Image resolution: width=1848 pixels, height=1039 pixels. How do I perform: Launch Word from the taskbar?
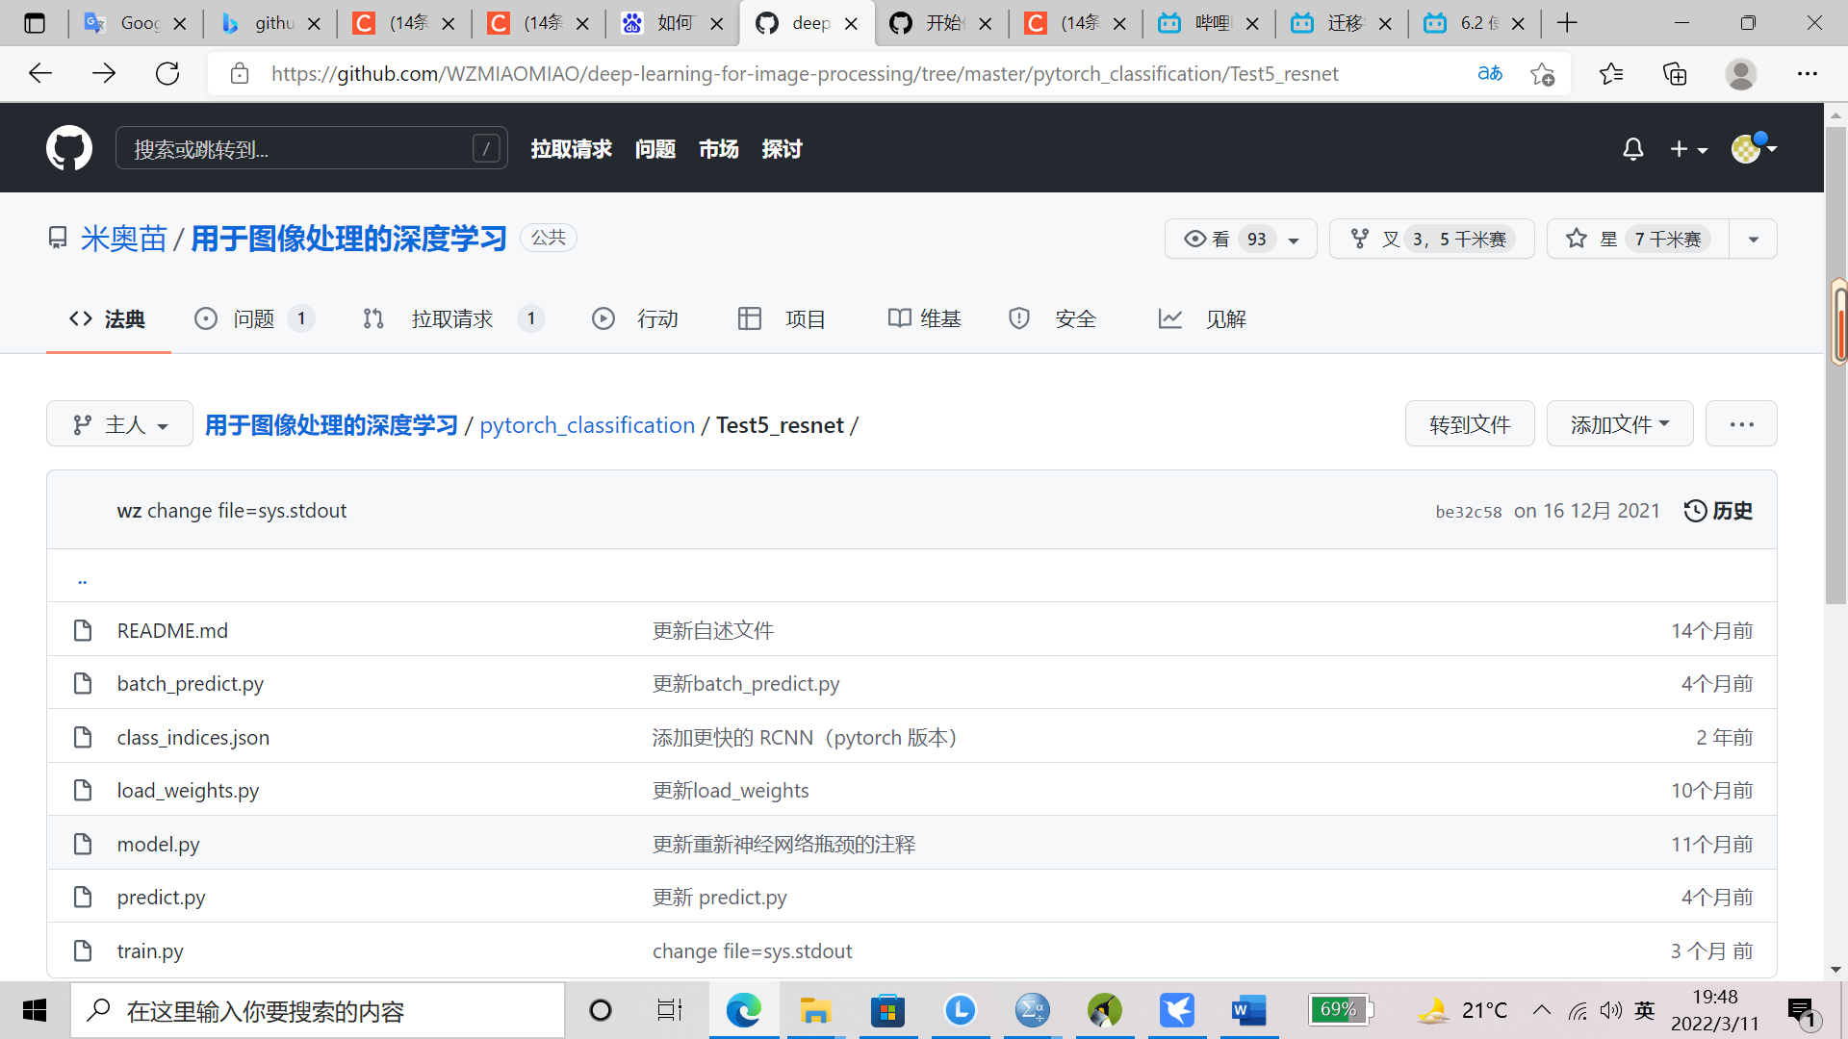pos(1248,1010)
